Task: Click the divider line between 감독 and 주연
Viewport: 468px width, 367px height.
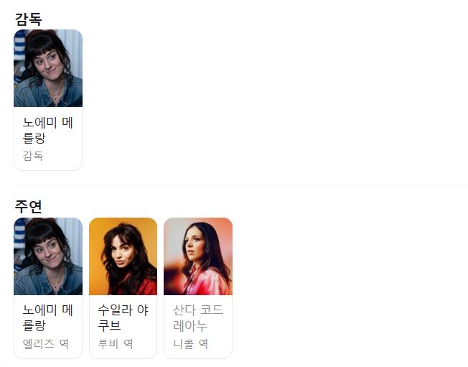Action: pyautogui.click(x=240, y=185)
